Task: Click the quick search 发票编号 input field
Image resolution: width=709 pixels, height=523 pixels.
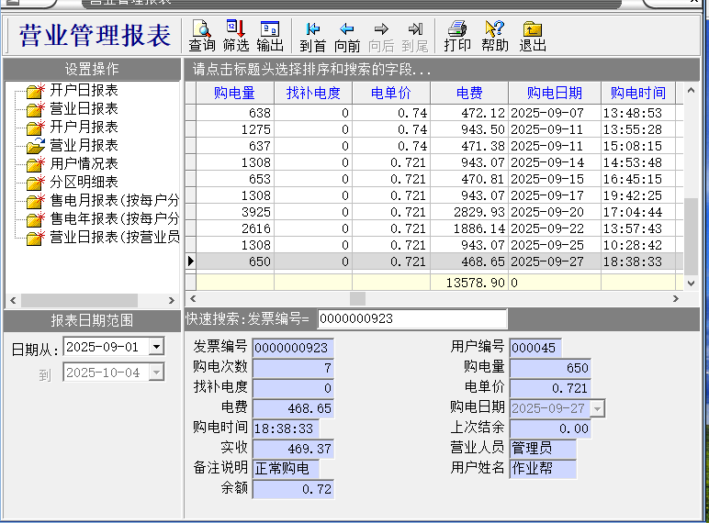Action: pyautogui.click(x=411, y=319)
